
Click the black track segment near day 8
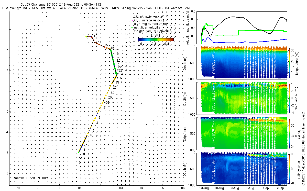82,144
